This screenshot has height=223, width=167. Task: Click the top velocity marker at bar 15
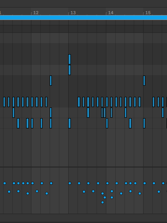[x=144, y=183]
